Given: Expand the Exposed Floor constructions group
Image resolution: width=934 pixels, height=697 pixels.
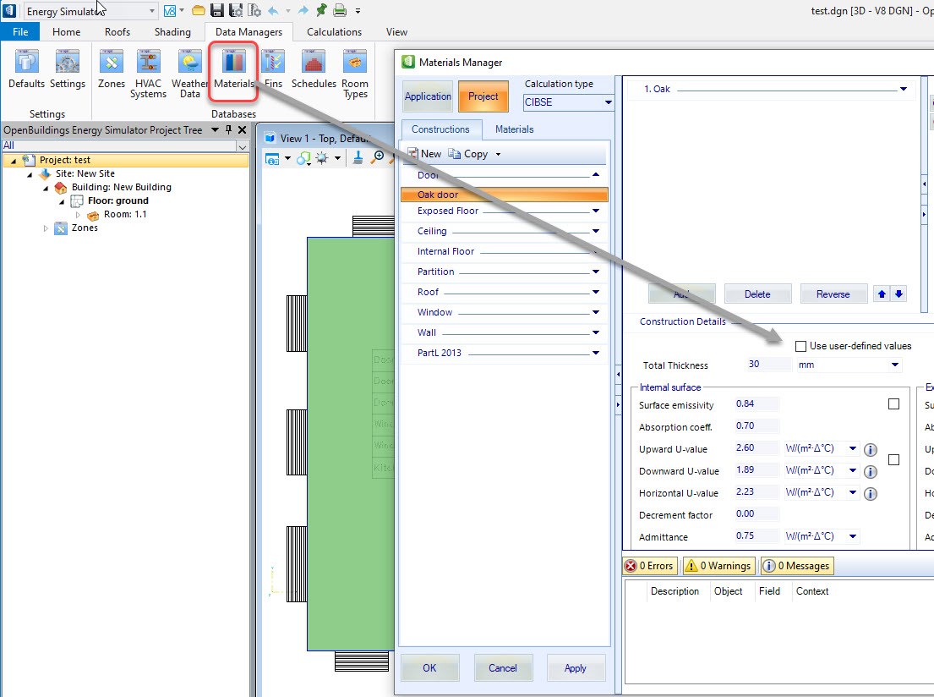Looking at the screenshot, I should pyautogui.click(x=596, y=211).
